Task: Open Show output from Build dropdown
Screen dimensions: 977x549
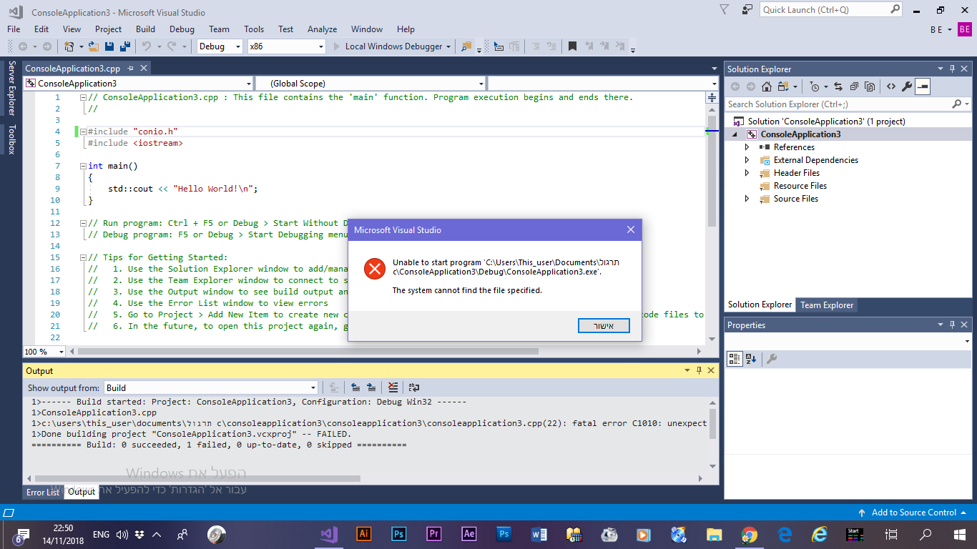Action: (210, 387)
